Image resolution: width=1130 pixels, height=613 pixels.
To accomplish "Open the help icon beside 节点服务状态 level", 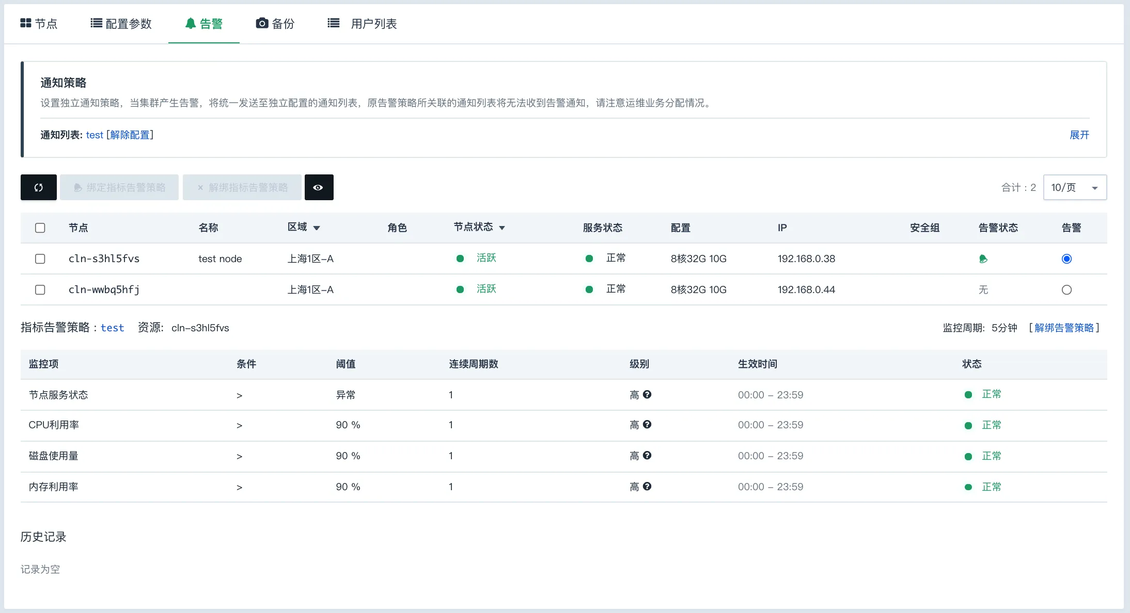I will [x=648, y=394].
